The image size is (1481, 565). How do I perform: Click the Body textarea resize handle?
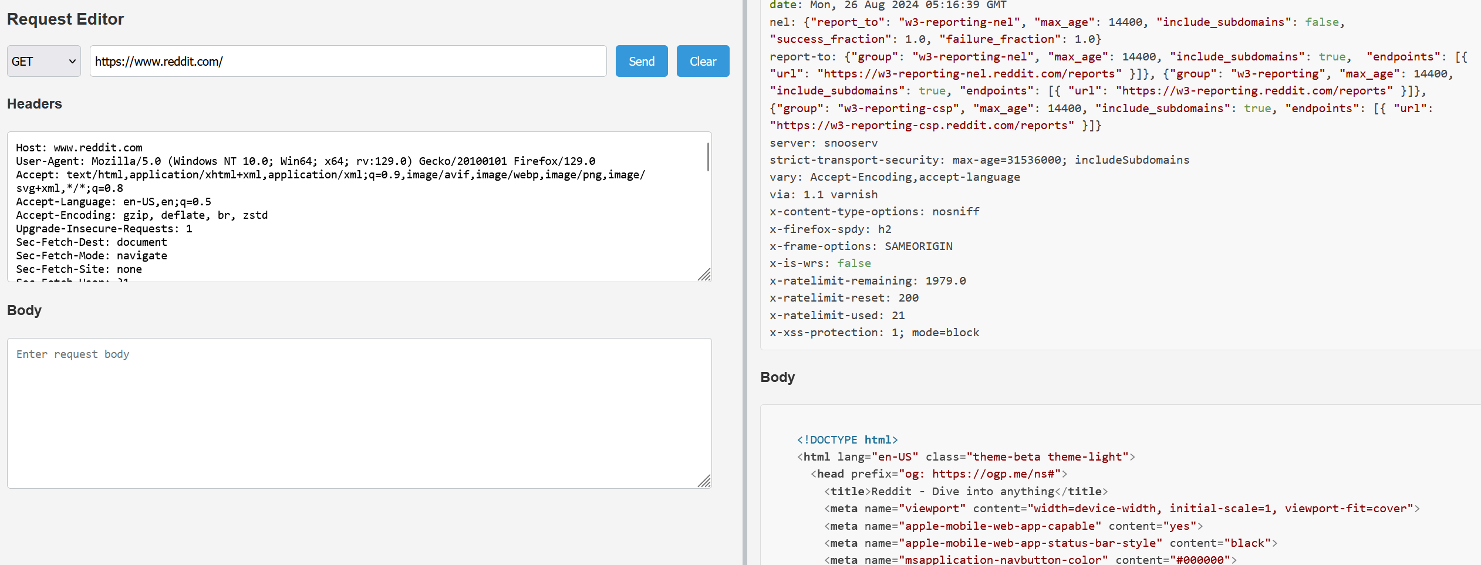pos(704,481)
